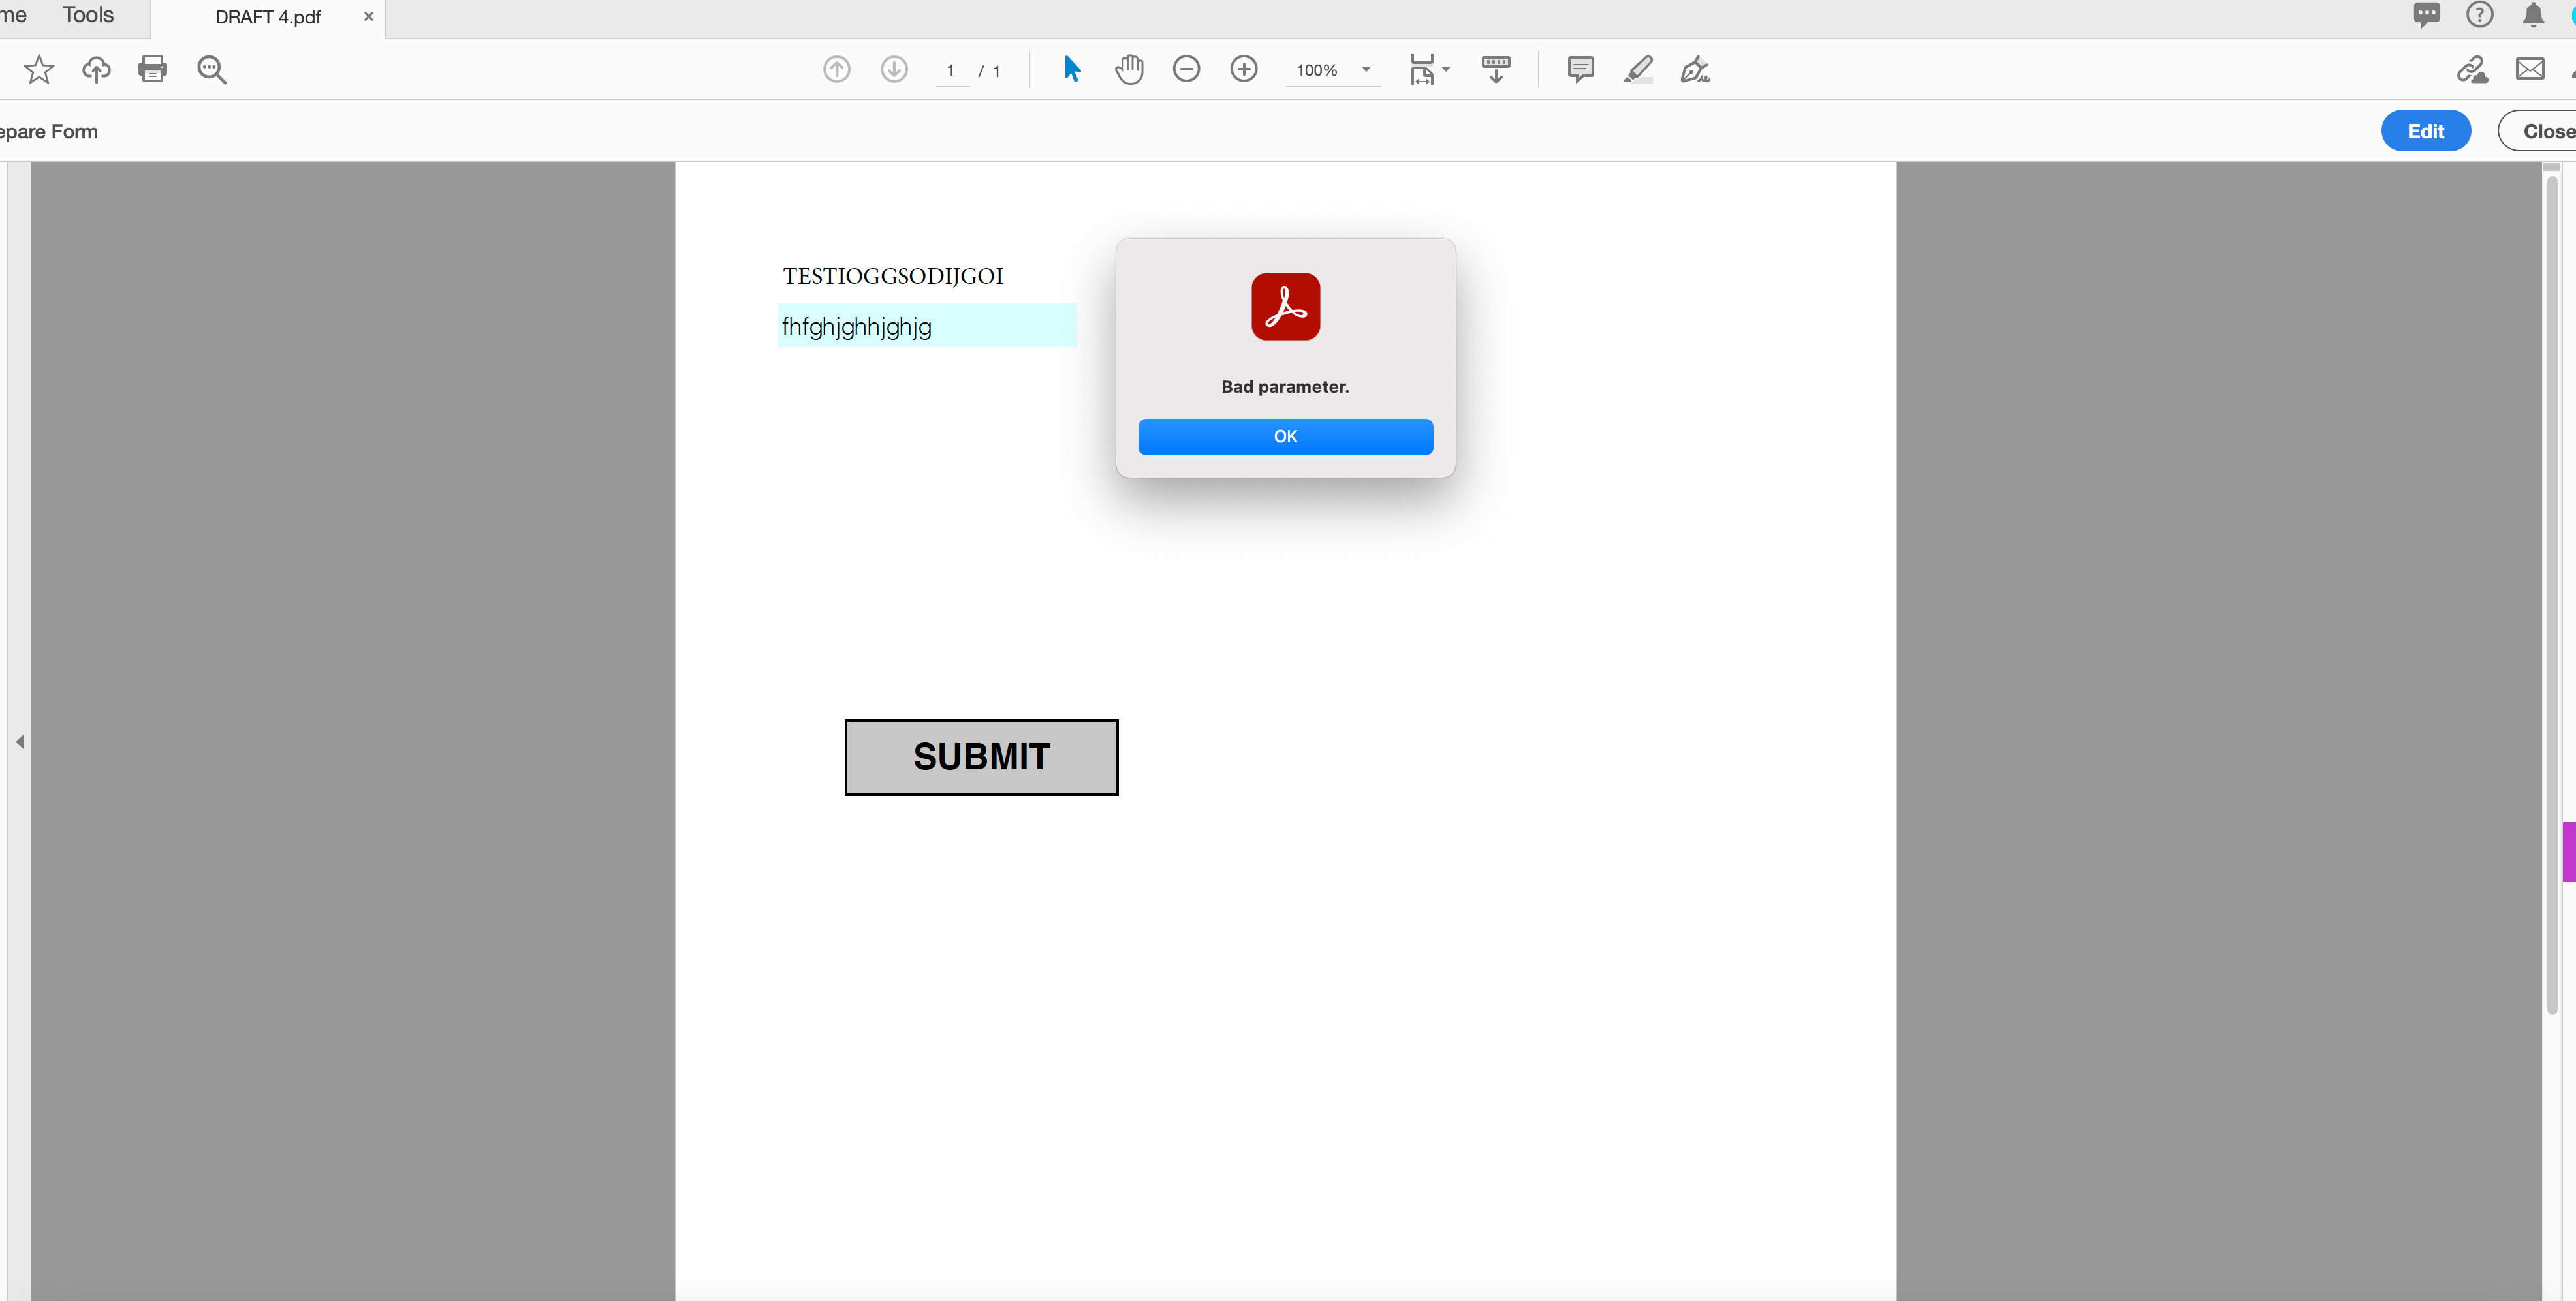Viewport: 2576px width, 1301px height.
Task: Email this document
Action: pyautogui.click(x=2531, y=69)
